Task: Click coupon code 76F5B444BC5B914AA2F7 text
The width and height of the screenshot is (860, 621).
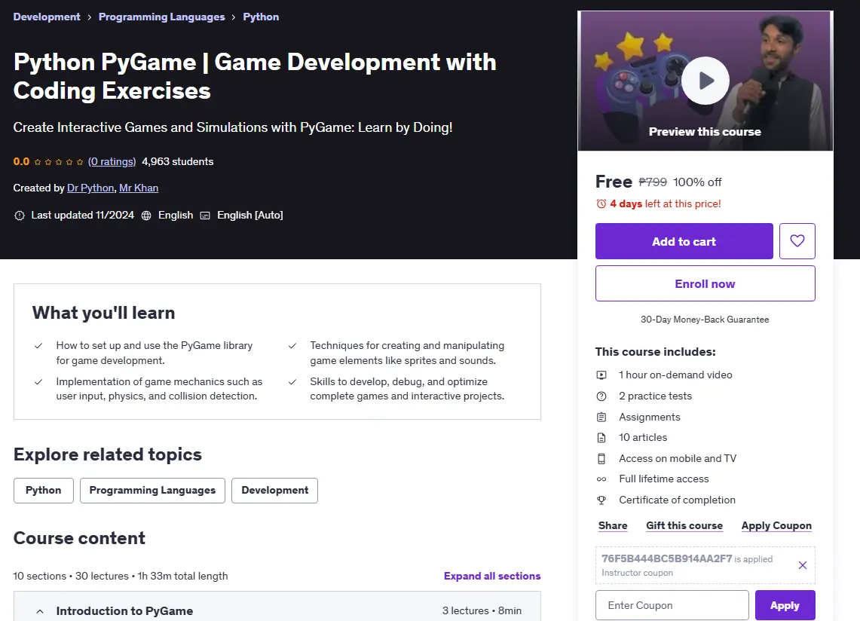Action: click(x=667, y=558)
